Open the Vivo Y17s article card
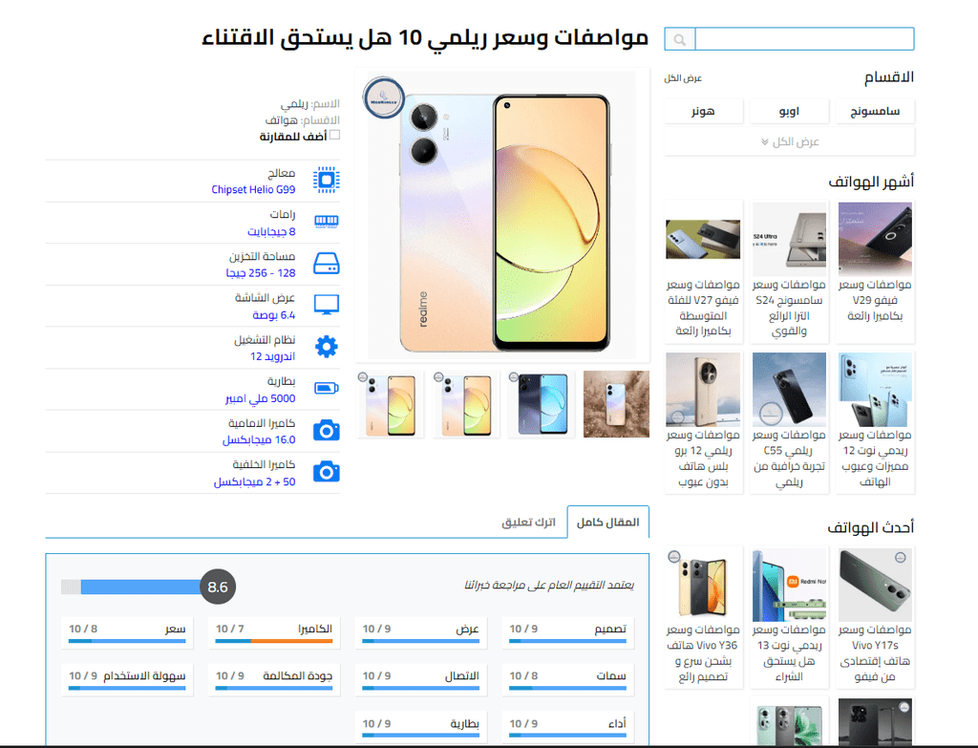Image resolution: width=978 pixels, height=748 pixels. 875,617
